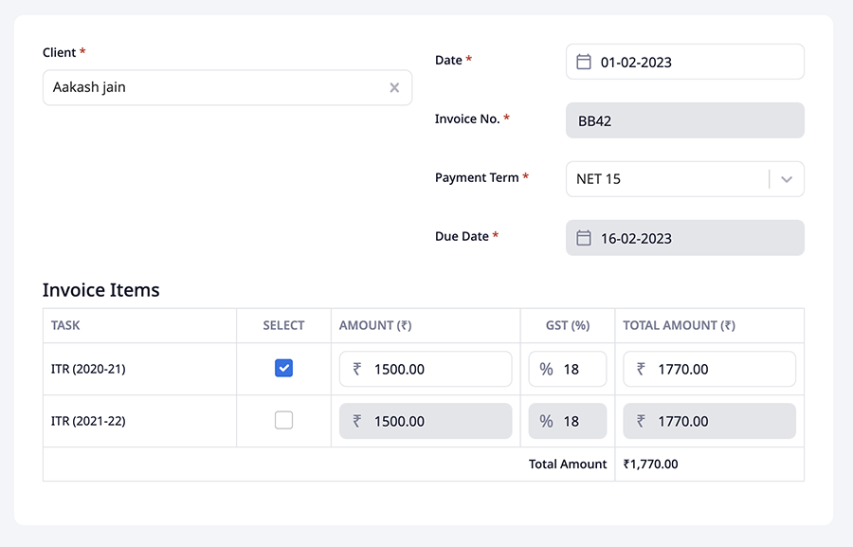Image resolution: width=853 pixels, height=547 pixels.
Task: Edit the GST value for ITR (2020-21)
Action: (580, 369)
